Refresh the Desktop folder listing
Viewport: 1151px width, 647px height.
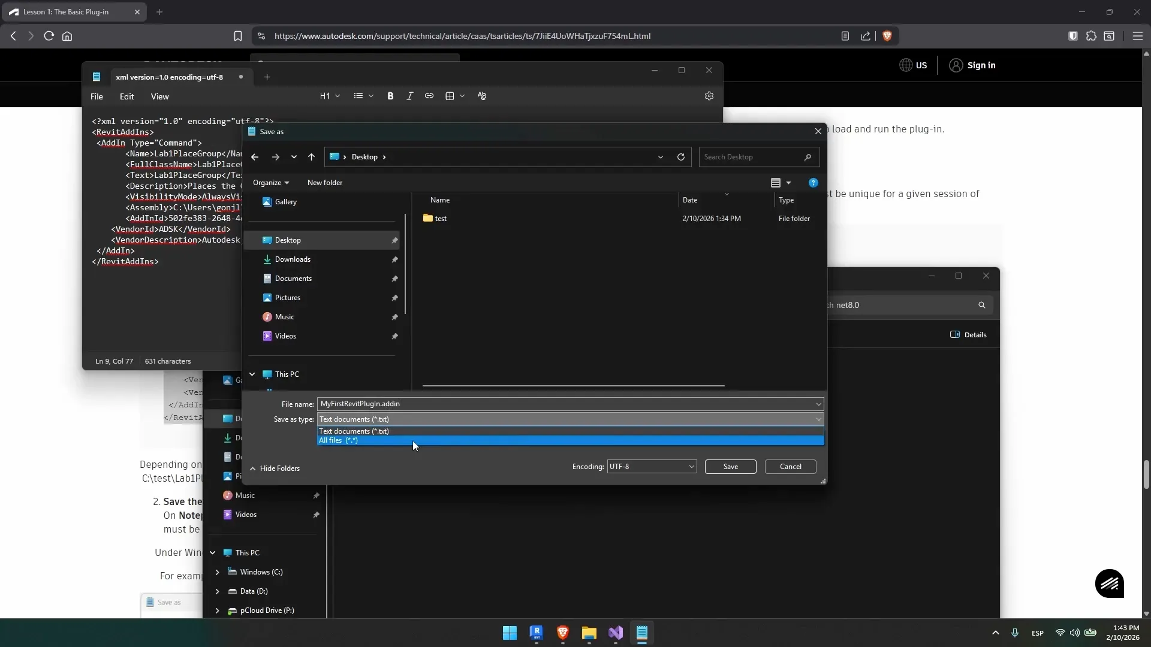(x=681, y=157)
